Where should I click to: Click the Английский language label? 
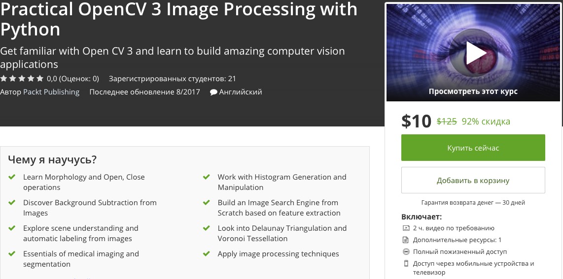[241, 92]
